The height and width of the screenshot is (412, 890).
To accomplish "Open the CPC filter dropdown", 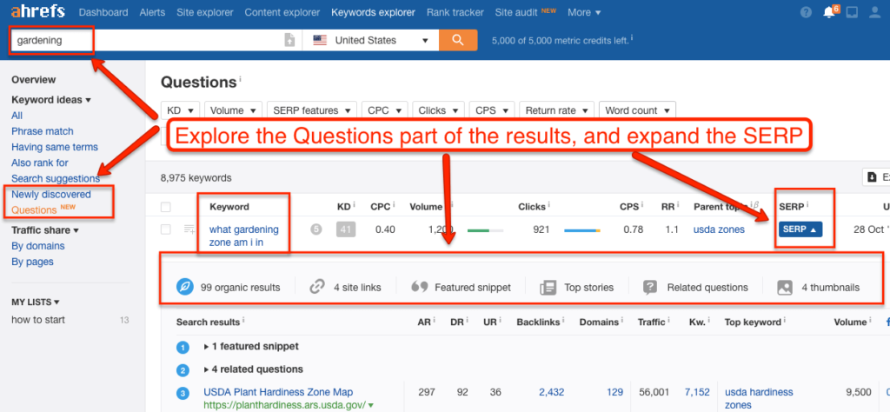I will [385, 110].
